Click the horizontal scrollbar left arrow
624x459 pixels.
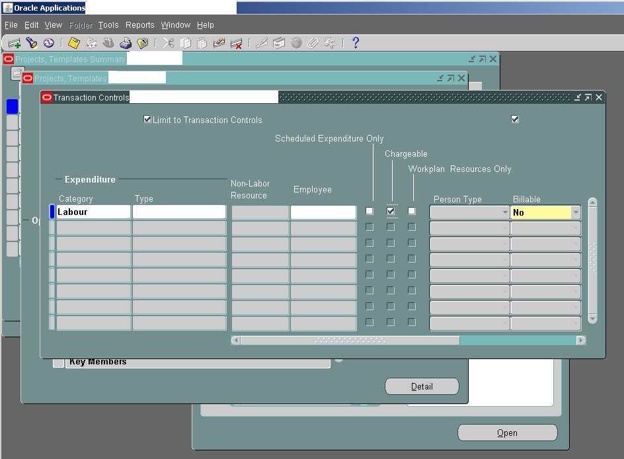[x=236, y=340]
